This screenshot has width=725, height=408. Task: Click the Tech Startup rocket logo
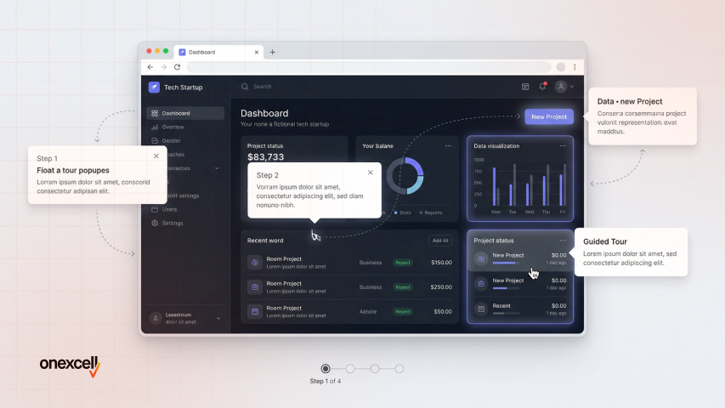point(154,87)
